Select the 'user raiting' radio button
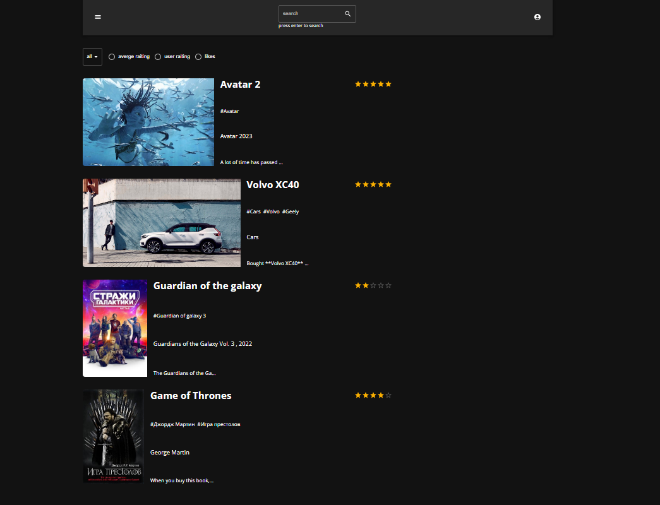 [x=158, y=57]
